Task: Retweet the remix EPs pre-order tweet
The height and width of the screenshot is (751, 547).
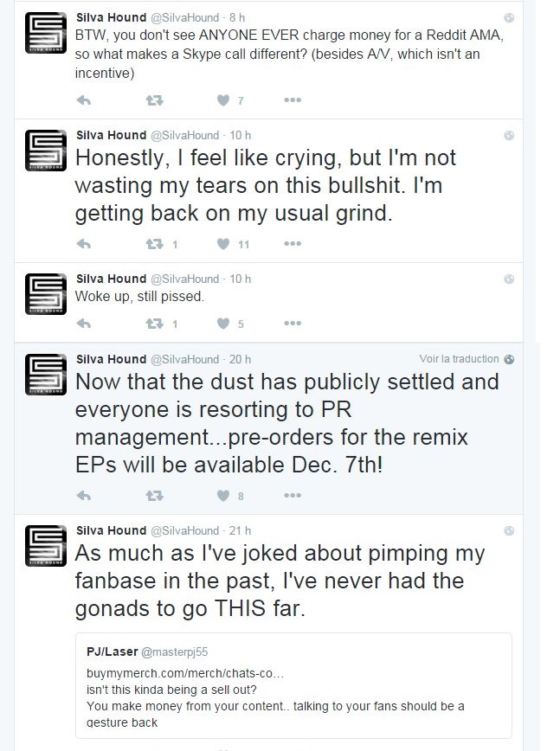Action: pos(154,495)
